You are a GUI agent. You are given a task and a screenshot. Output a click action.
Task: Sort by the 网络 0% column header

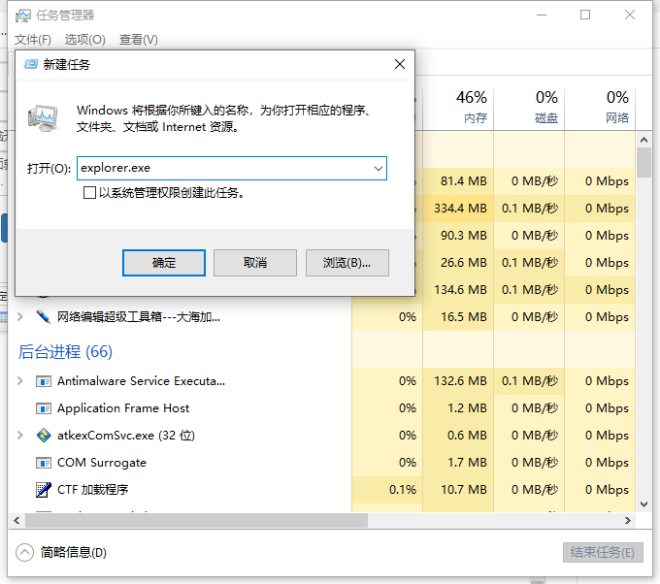click(600, 107)
